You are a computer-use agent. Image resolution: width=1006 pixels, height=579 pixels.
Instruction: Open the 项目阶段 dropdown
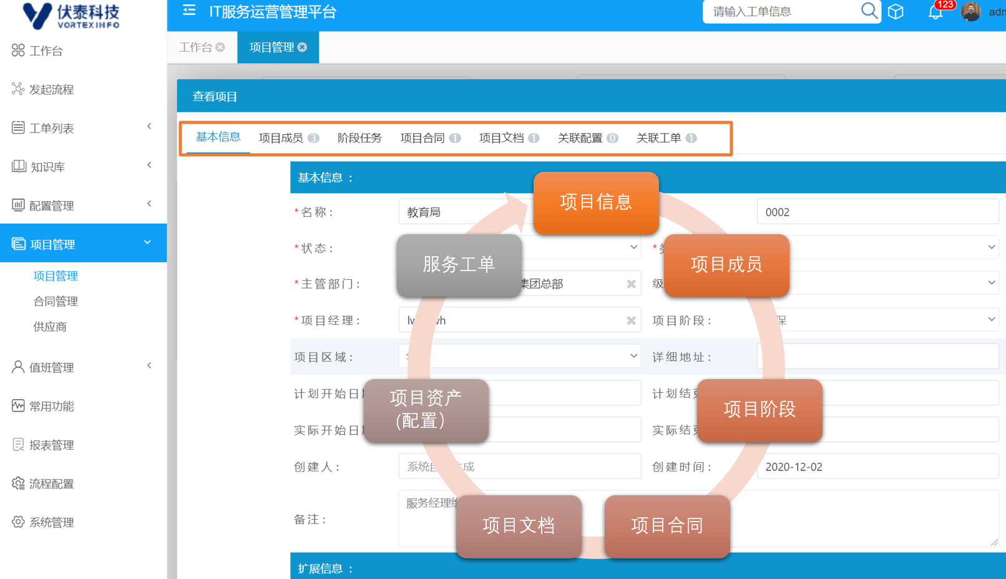click(x=991, y=320)
